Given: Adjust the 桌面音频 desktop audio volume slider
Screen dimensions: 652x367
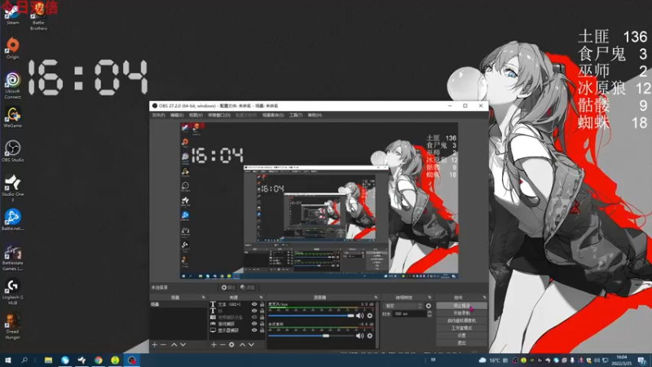Looking at the screenshot, I should pos(311,336).
